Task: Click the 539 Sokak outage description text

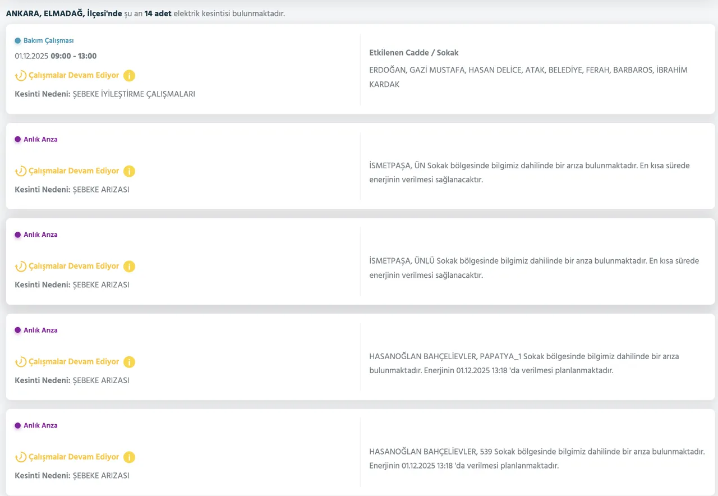Action: pyautogui.click(x=536, y=458)
